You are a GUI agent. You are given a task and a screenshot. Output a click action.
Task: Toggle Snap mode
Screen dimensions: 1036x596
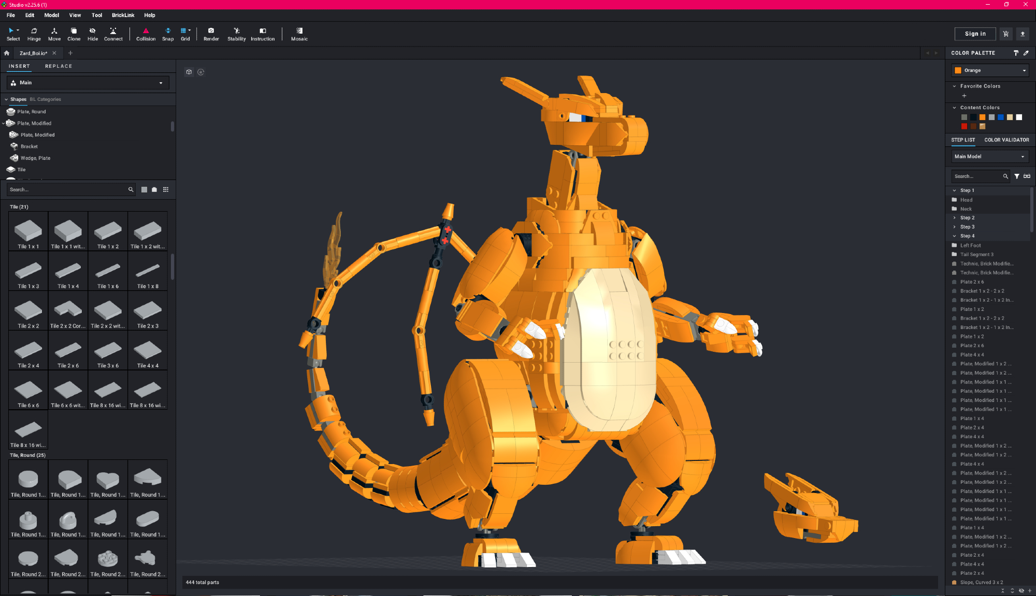pos(168,34)
